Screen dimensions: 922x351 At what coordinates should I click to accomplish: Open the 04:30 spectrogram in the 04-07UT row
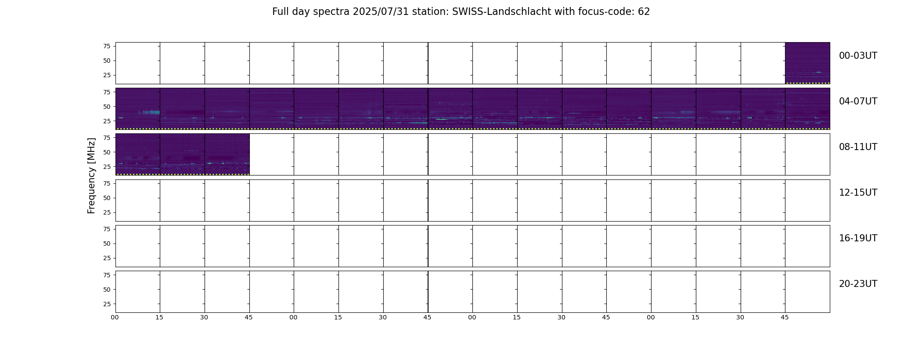pyautogui.click(x=227, y=109)
